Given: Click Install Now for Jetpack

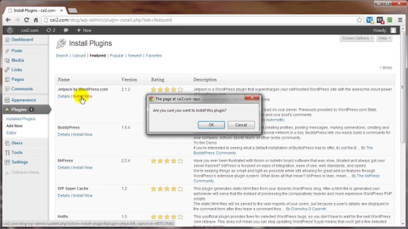Looking at the screenshot, I should 83,96.
